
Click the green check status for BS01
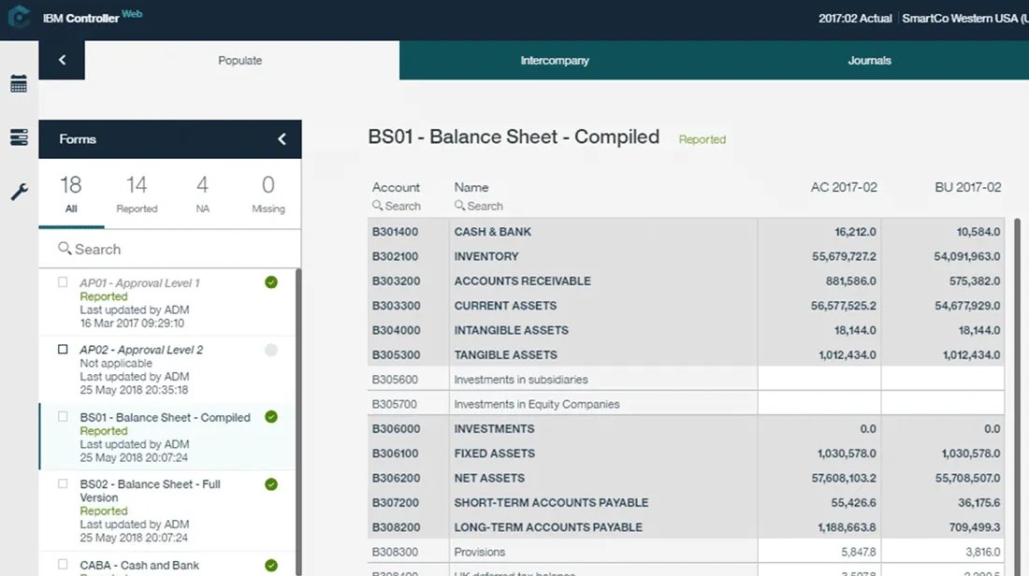[271, 417]
